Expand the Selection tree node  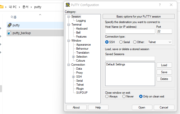[73, 57]
